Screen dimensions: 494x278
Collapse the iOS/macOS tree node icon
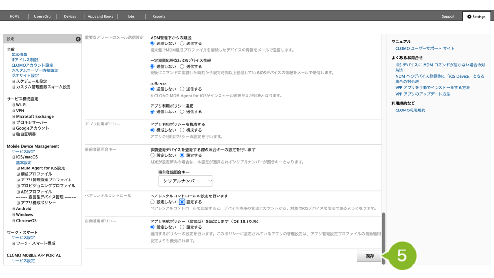pyautogui.click(x=14, y=157)
